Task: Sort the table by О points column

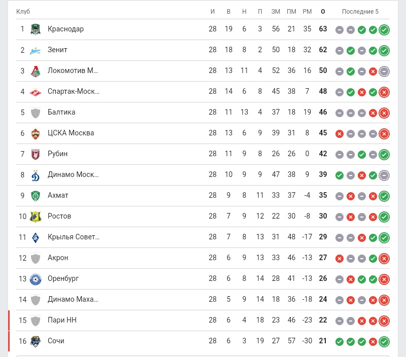Action: 323,11
